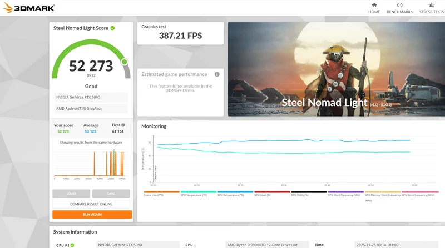This screenshot has width=445, height=248.
Task: Click the Time value 2025-11-25 09:14
Action: tap(397, 245)
